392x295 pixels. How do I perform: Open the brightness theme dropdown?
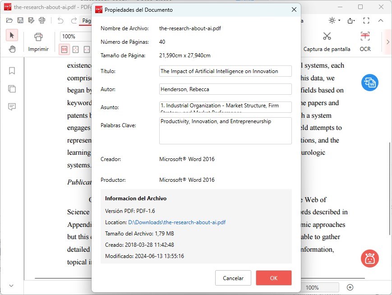[x=335, y=20]
